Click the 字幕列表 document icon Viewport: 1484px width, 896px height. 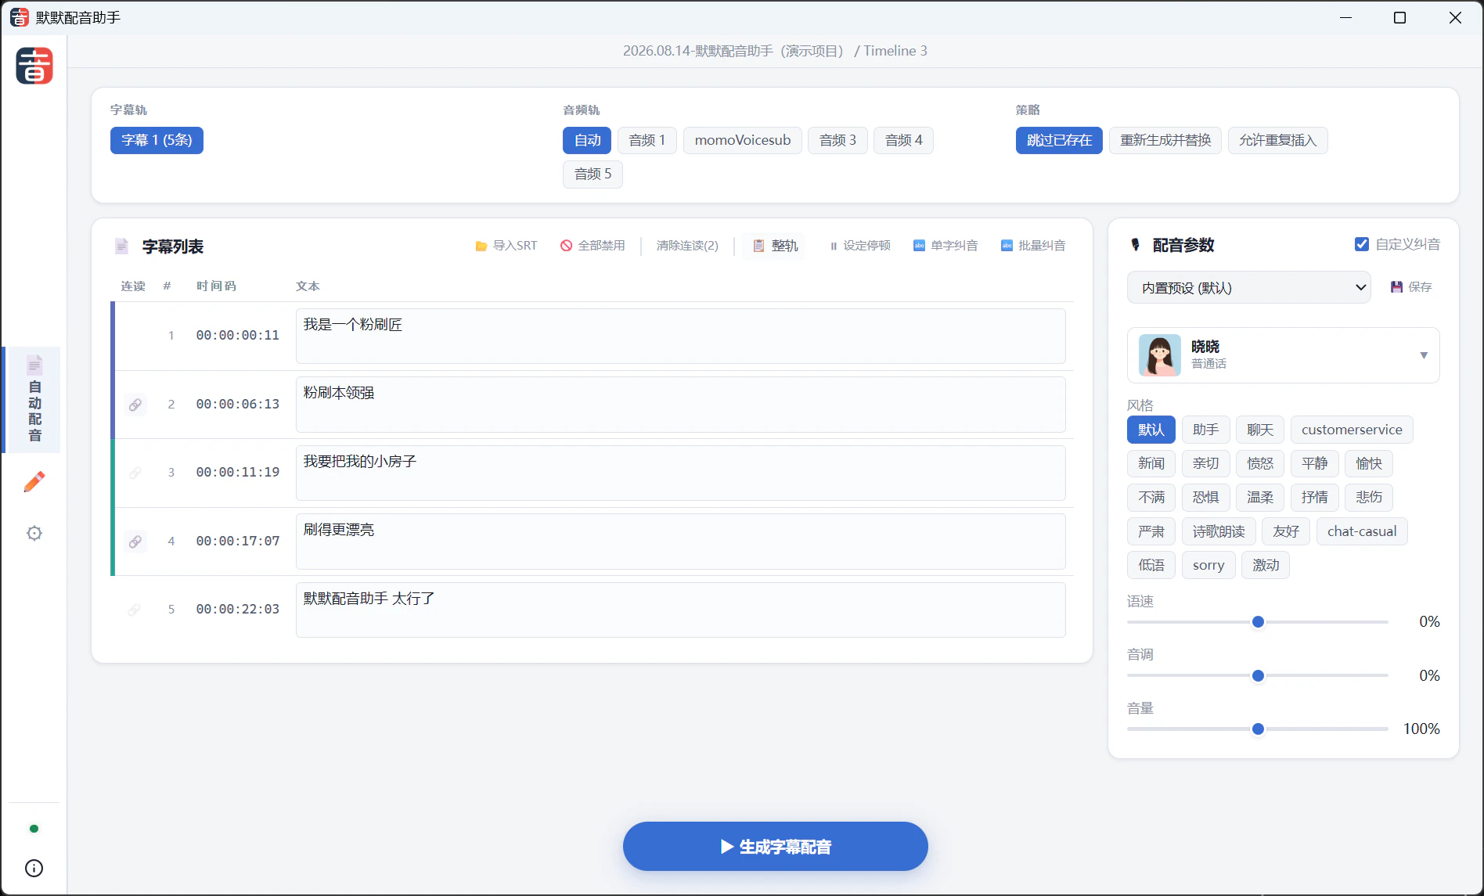click(x=121, y=246)
